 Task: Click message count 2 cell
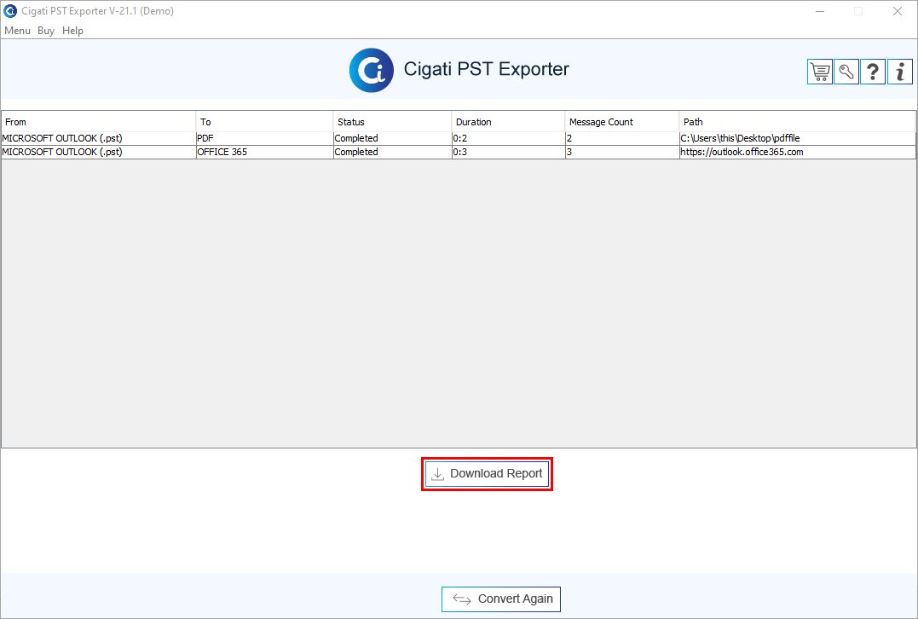point(622,138)
